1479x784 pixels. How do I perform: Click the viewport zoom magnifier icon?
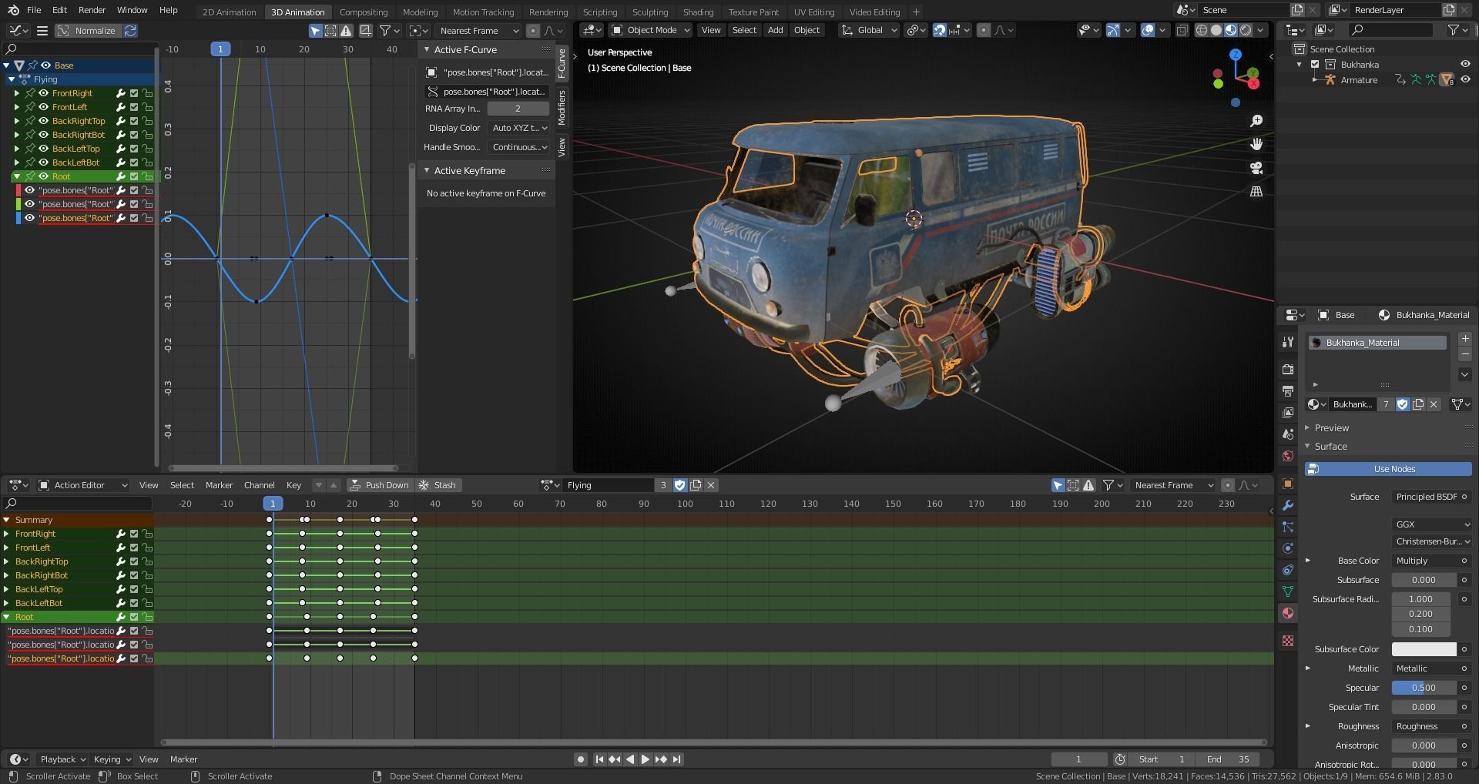pos(1256,121)
